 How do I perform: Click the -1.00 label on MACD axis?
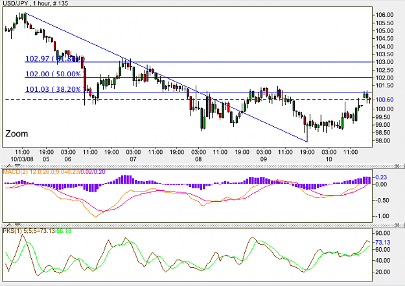tap(382, 216)
